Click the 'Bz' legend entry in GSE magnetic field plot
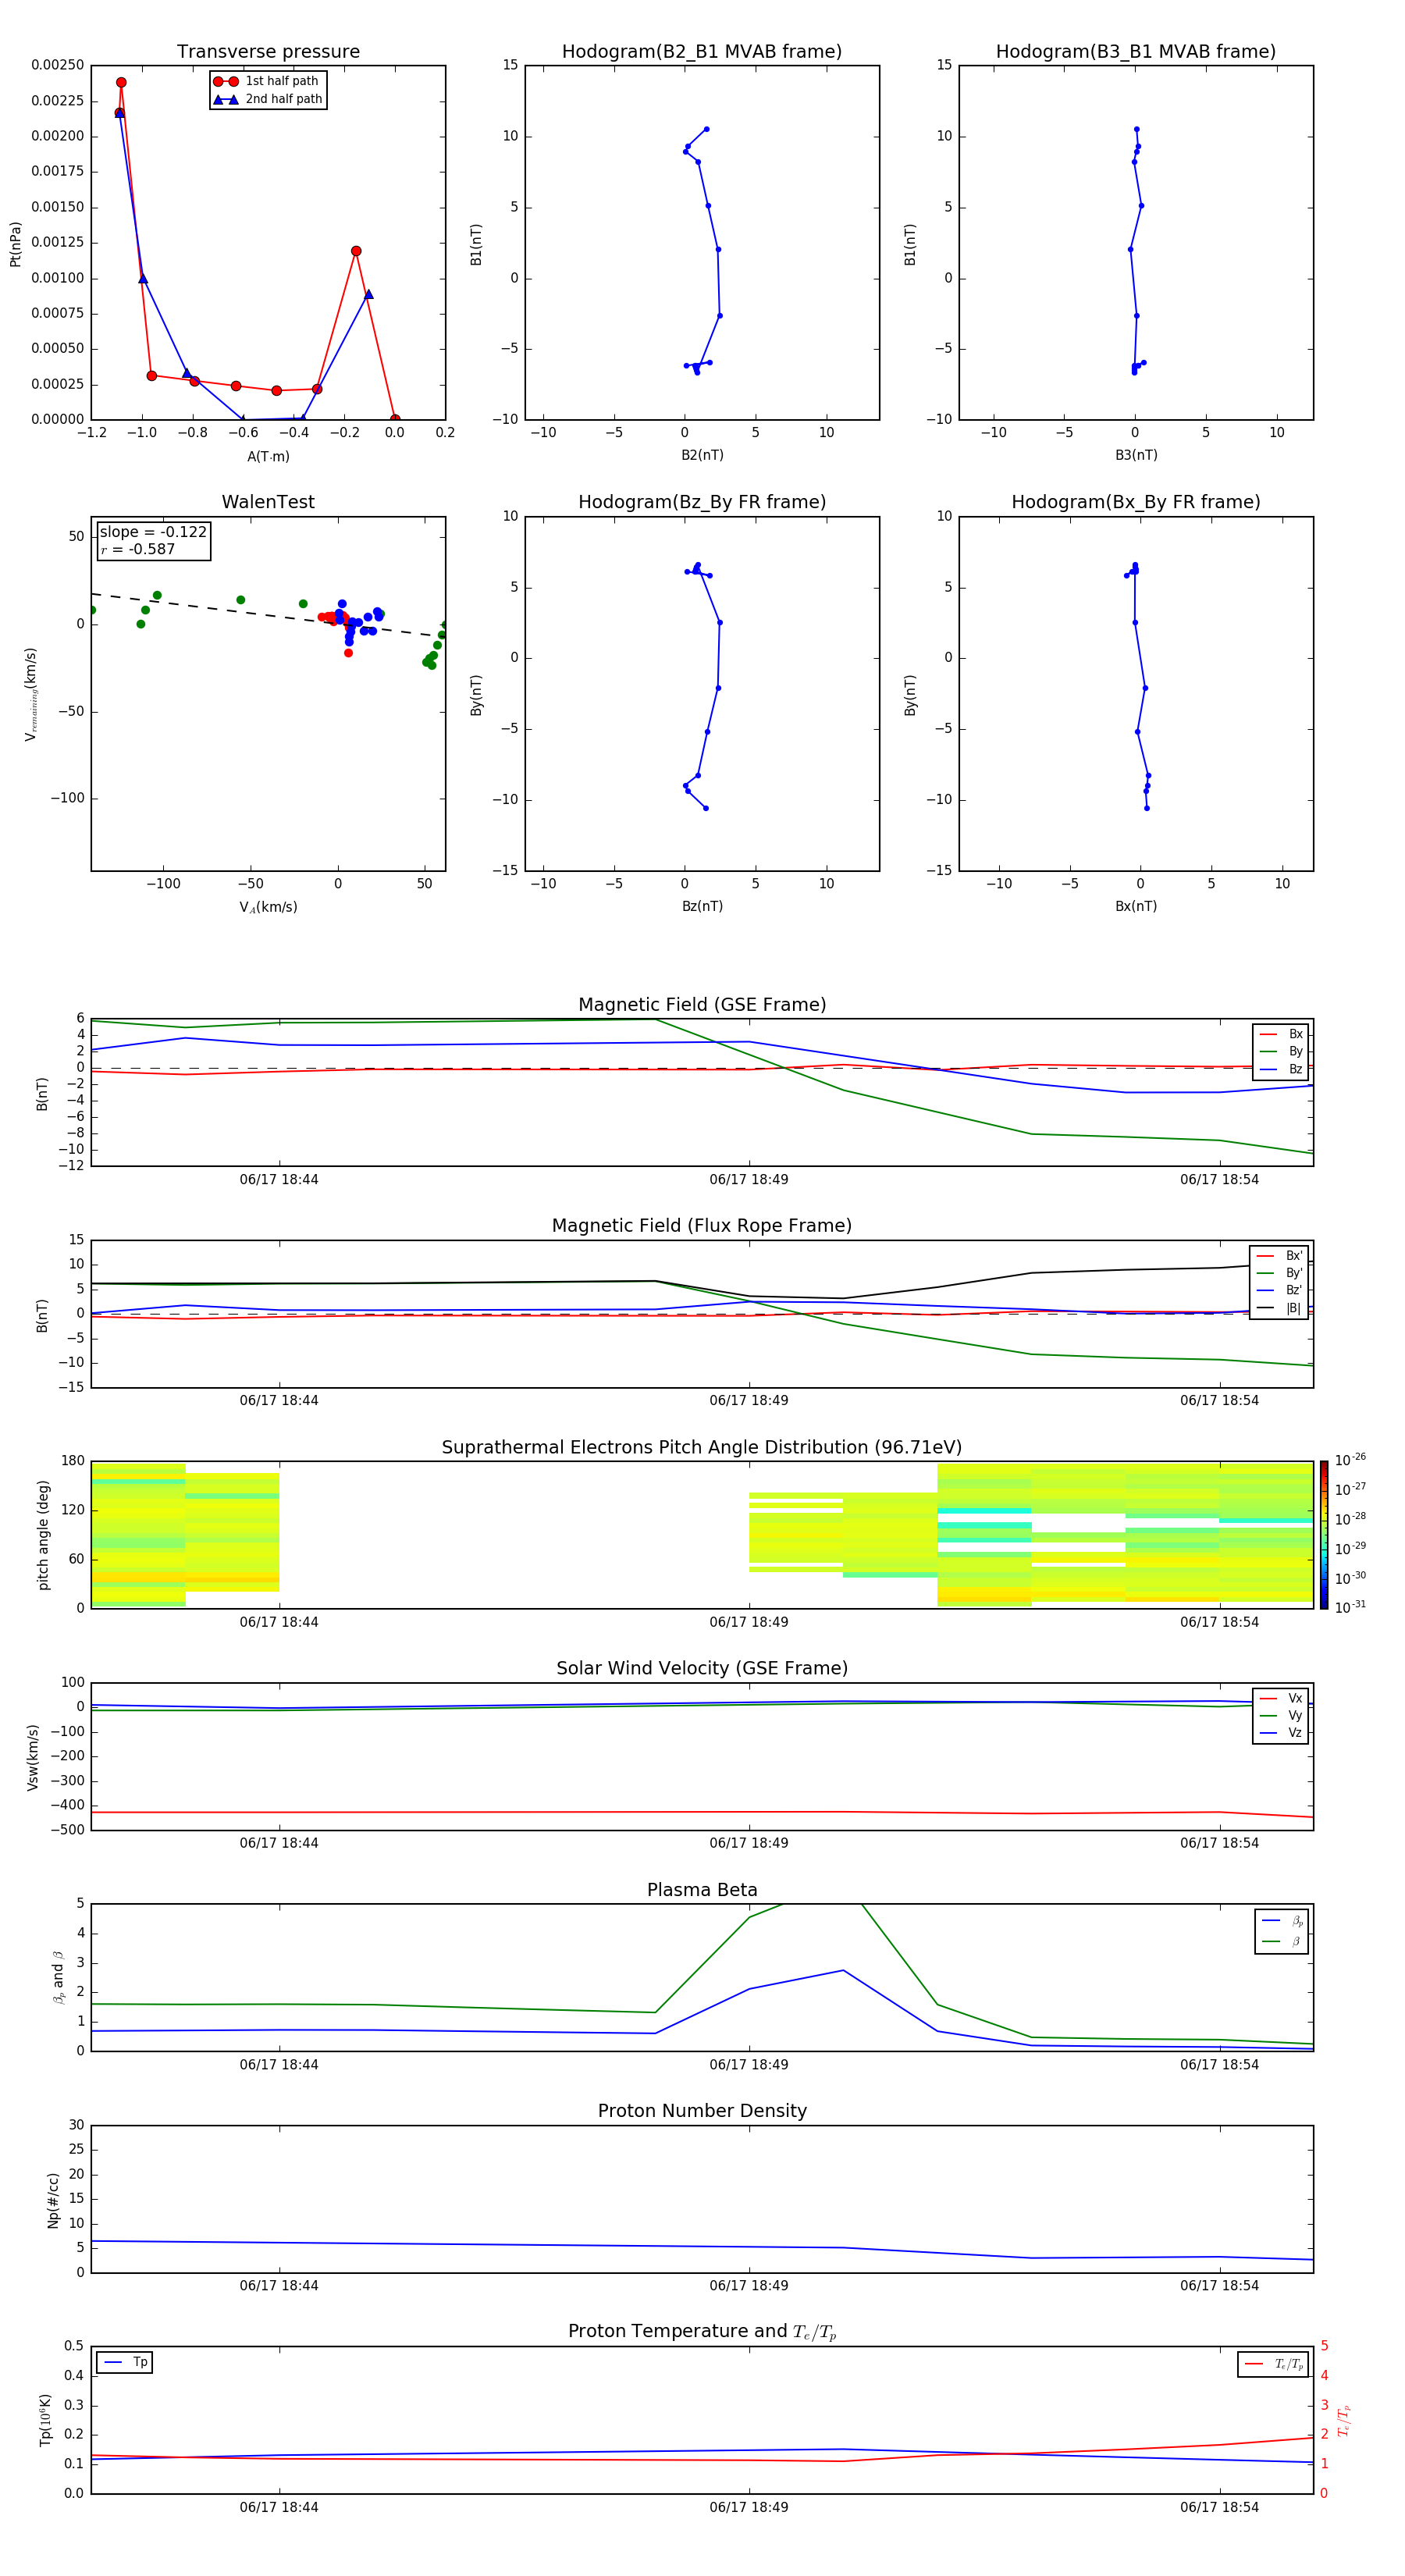The image size is (1405, 2576). tap(1281, 1069)
